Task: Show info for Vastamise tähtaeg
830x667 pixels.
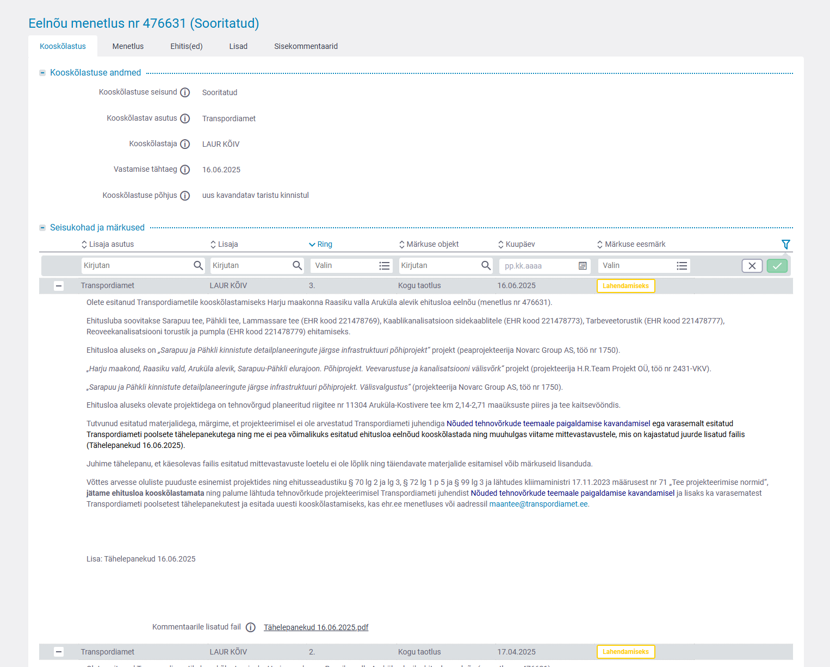Action: click(x=185, y=170)
